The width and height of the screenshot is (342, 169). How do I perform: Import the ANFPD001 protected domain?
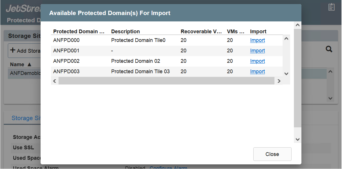pyautogui.click(x=257, y=51)
